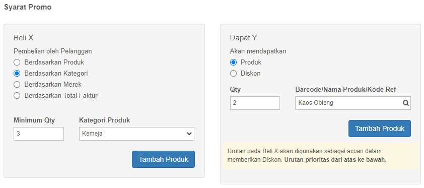Open the Kategori Produk dropdown showing Kemeja
Viewport: 424px width, 188px height.
tap(136, 134)
